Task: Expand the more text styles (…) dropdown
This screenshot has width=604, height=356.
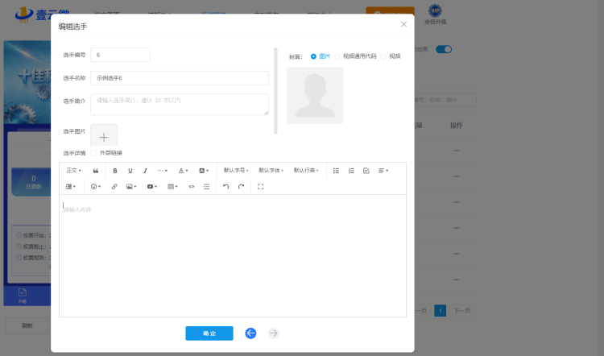Action: click(163, 171)
